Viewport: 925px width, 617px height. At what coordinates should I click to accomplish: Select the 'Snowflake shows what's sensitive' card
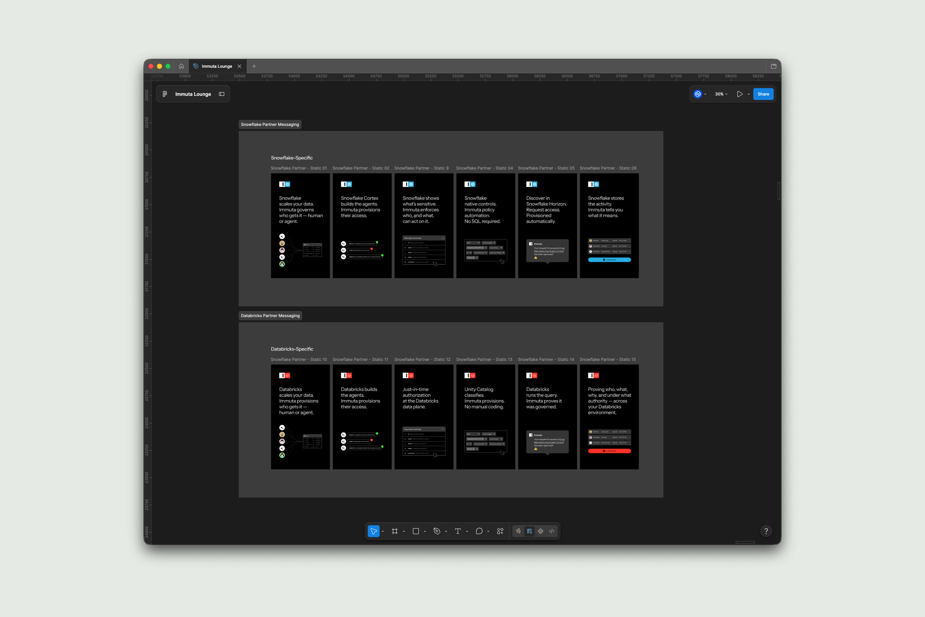pyautogui.click(x=424, y=226)
